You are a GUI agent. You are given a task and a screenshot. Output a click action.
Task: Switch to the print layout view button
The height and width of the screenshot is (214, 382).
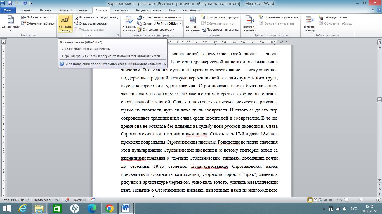(310, 200)
